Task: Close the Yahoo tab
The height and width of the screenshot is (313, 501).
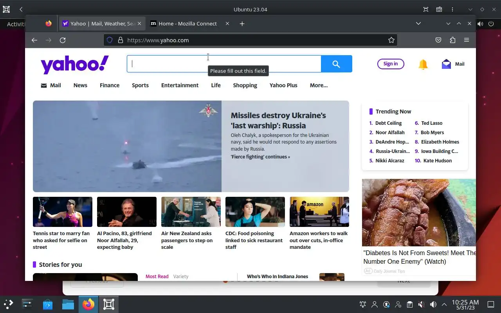Action: 139,23
